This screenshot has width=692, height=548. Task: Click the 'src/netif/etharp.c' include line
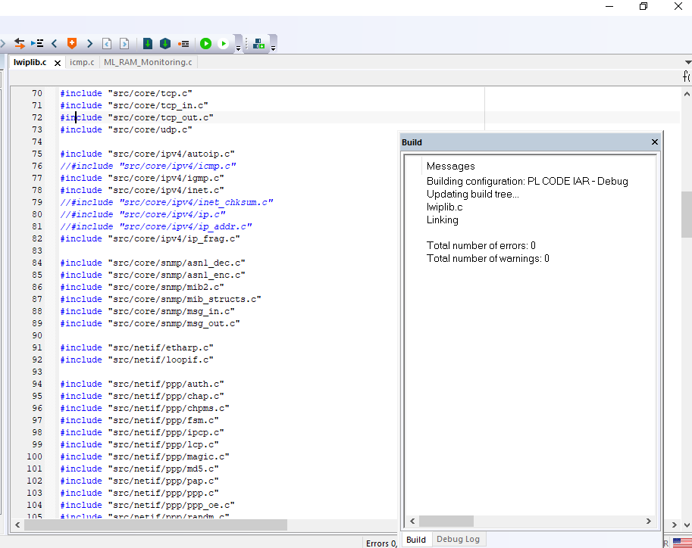click(137, 347)
